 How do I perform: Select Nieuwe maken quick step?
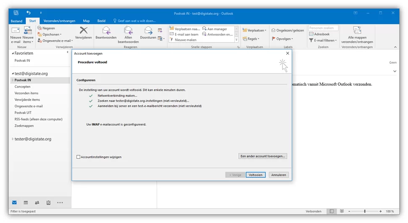[183, 40]
